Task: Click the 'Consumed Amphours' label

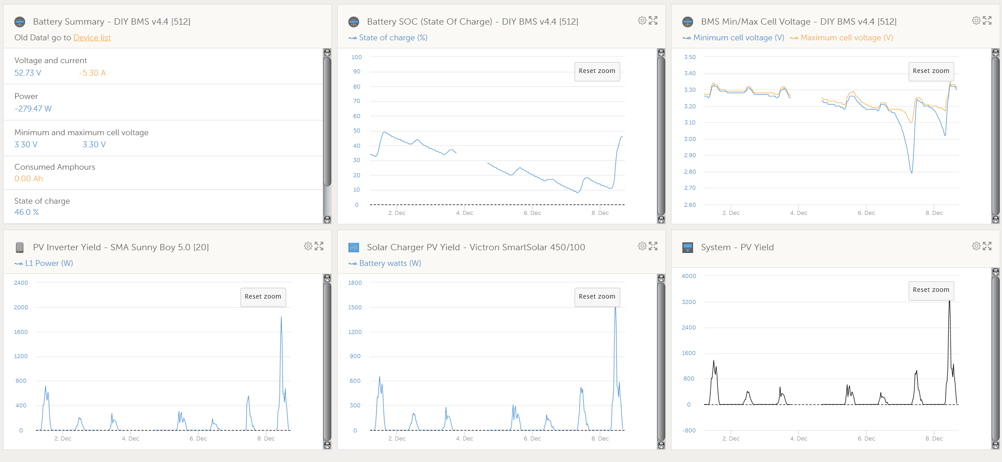Action: [55, 167]
